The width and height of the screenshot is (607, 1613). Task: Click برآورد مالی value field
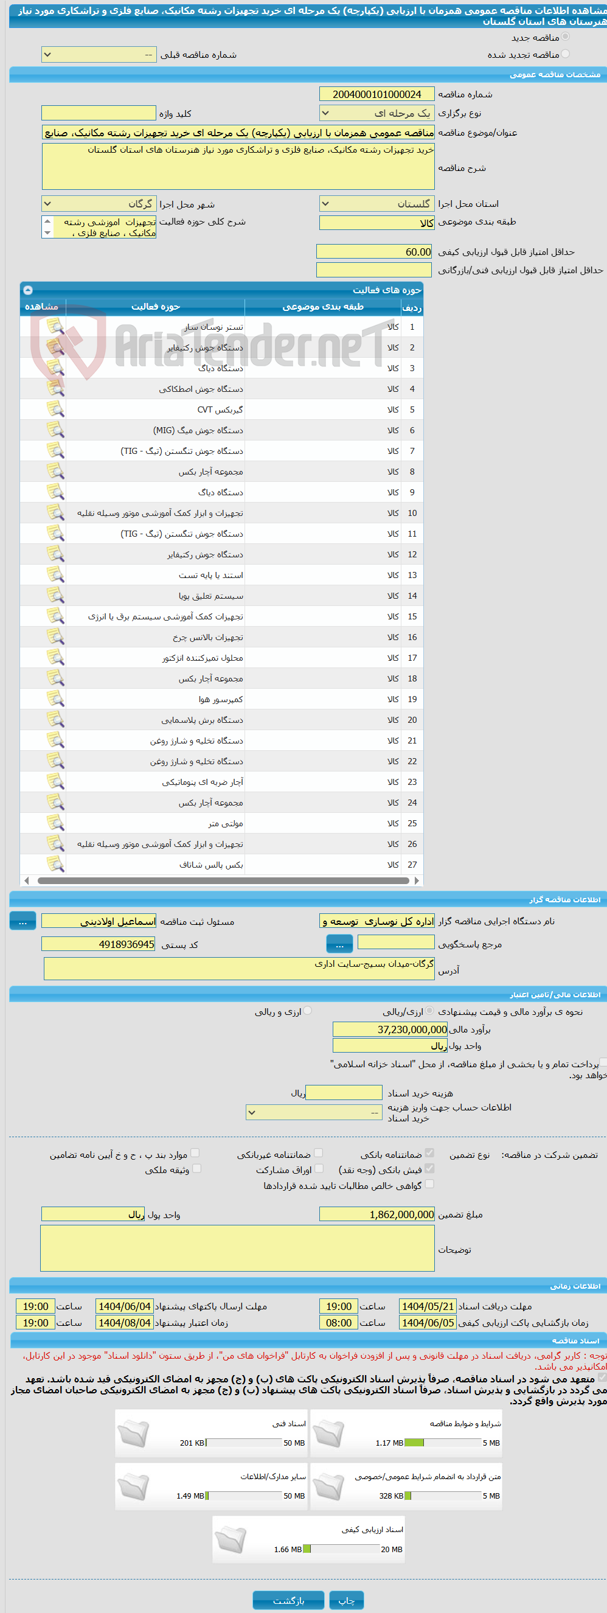pyautogui.click(x=390, y=1029)
